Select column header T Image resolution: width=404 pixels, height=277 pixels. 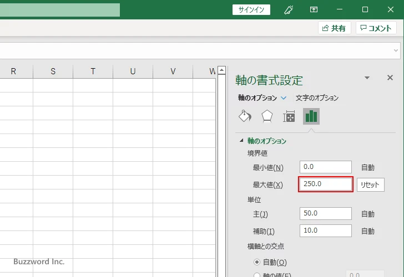(93, 71)
